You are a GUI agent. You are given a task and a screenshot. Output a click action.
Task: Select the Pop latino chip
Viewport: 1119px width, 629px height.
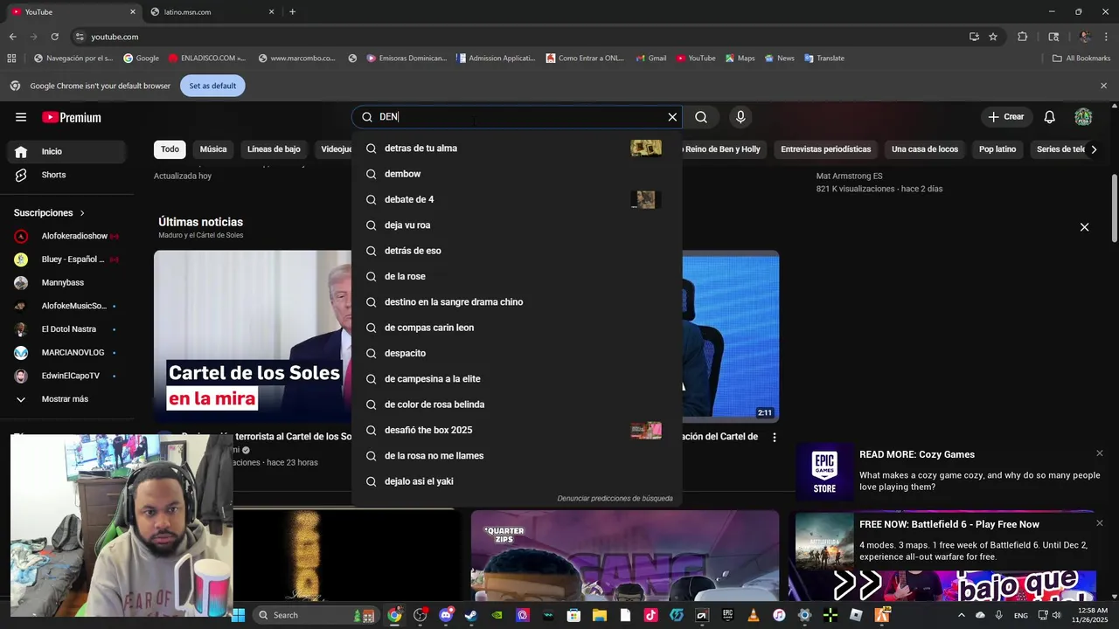tap(997, 149)
